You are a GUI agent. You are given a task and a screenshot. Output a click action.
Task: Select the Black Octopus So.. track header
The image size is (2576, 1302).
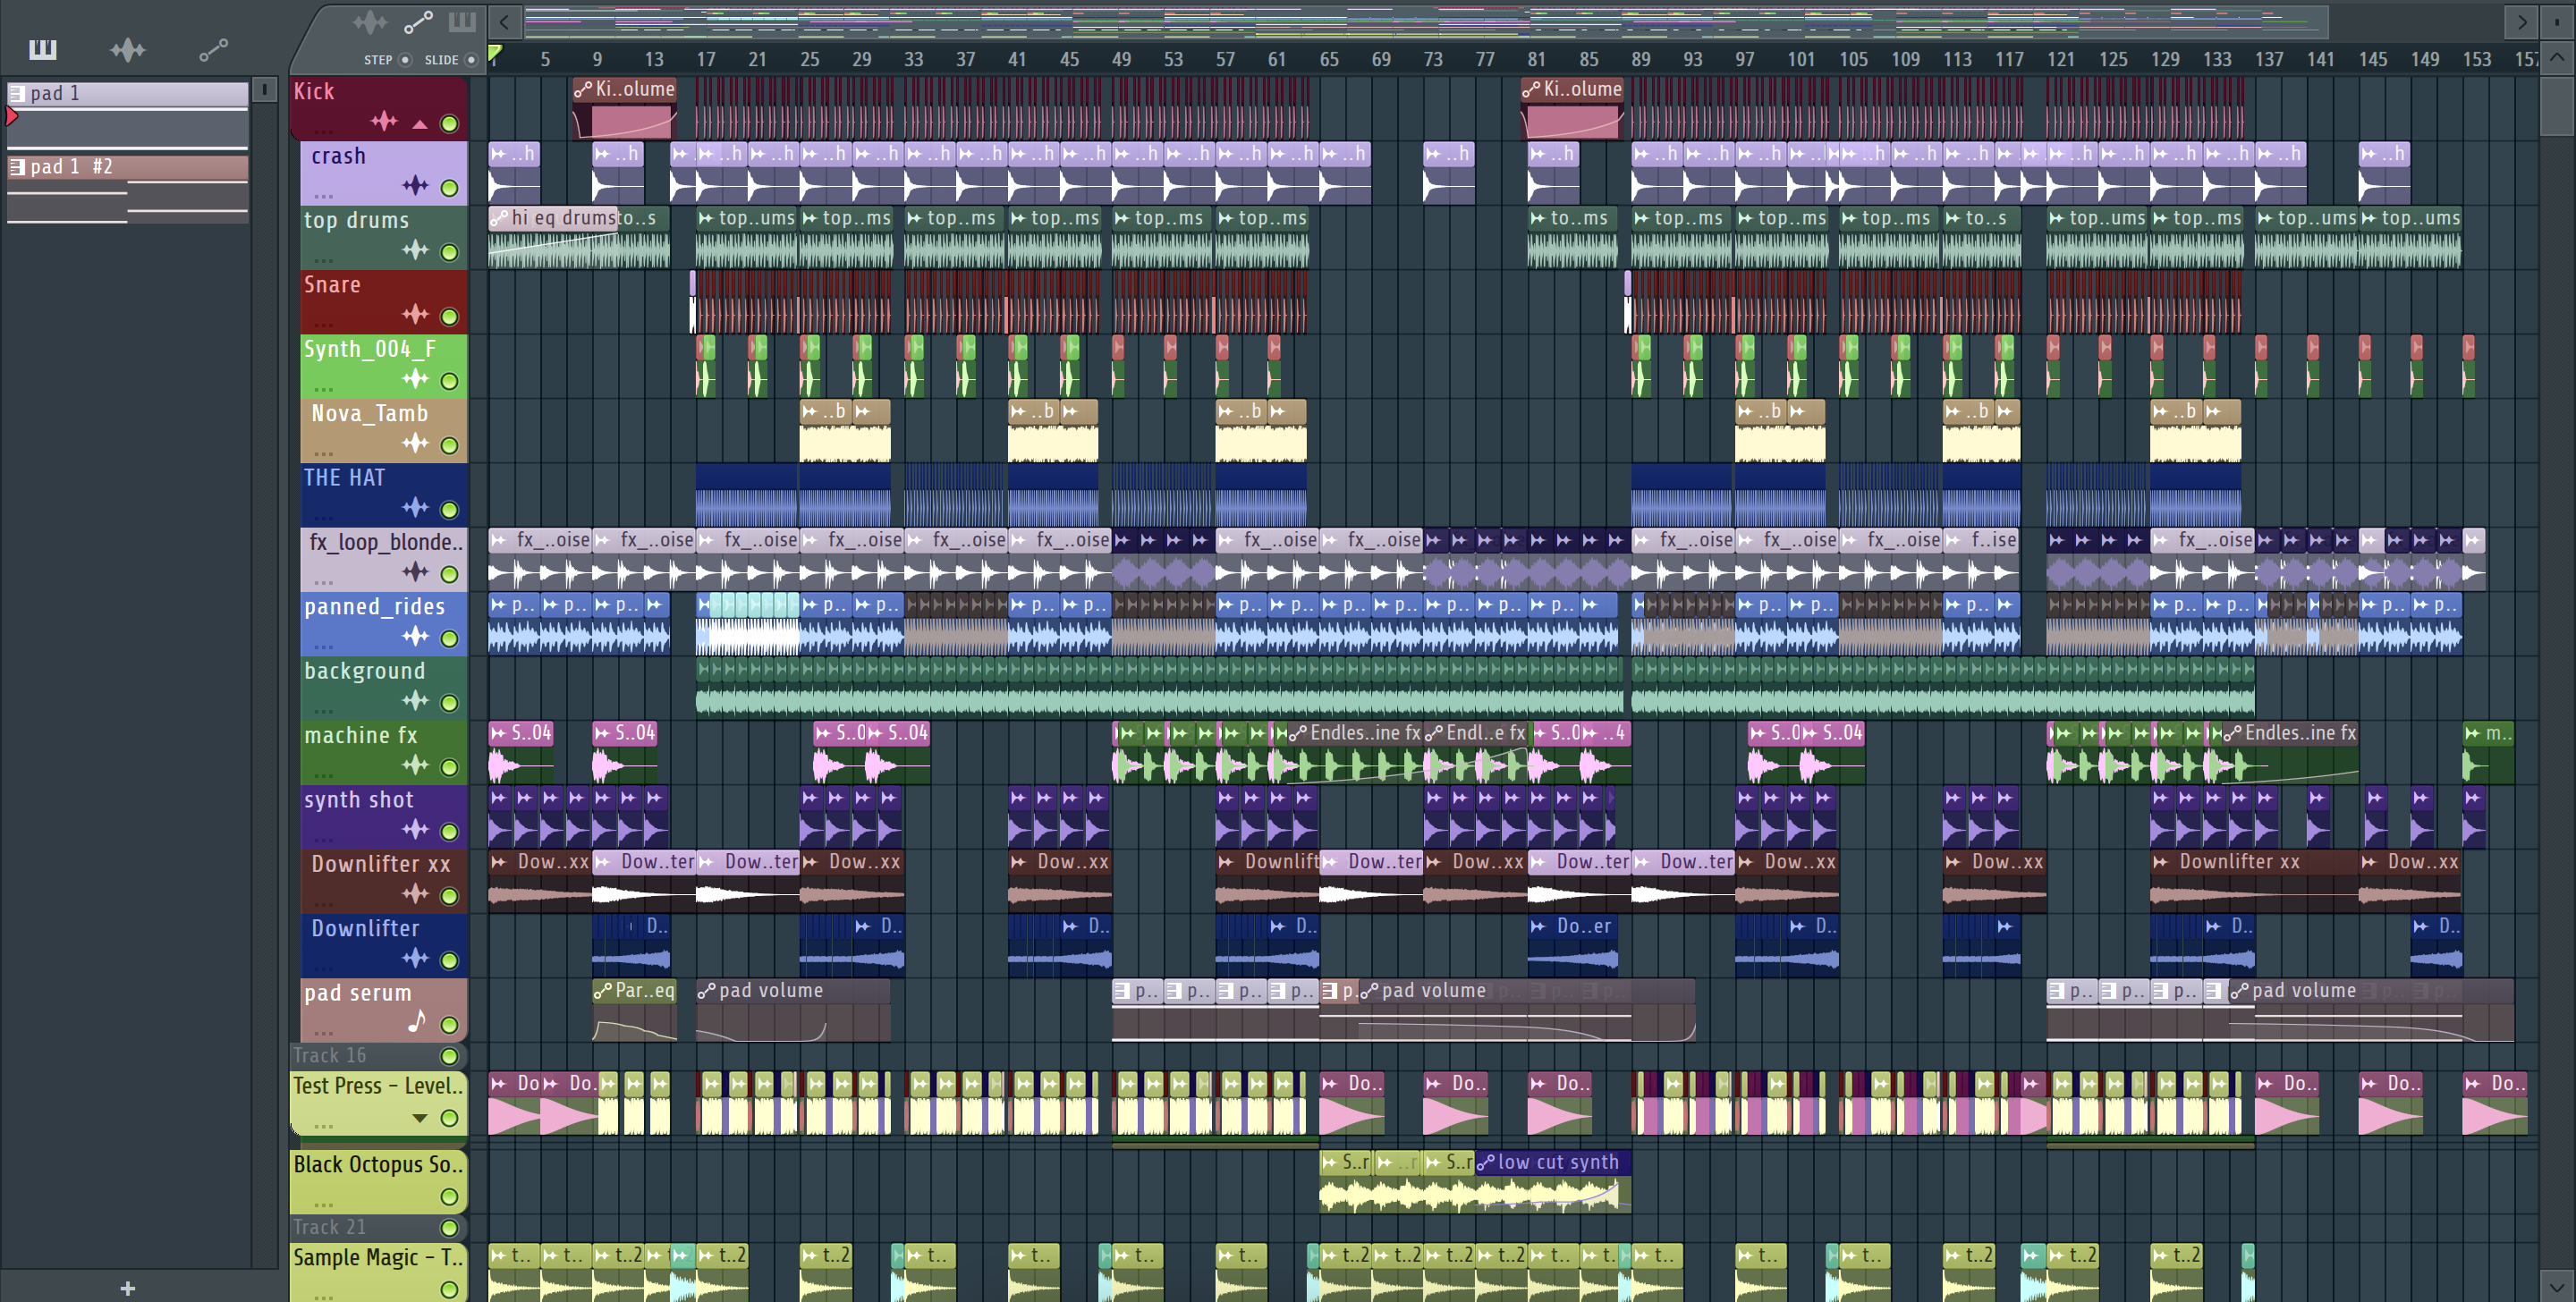click(379, 1180)
